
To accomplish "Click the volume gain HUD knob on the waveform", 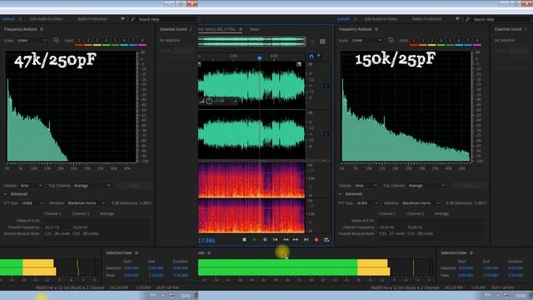I will click(209, 101).
